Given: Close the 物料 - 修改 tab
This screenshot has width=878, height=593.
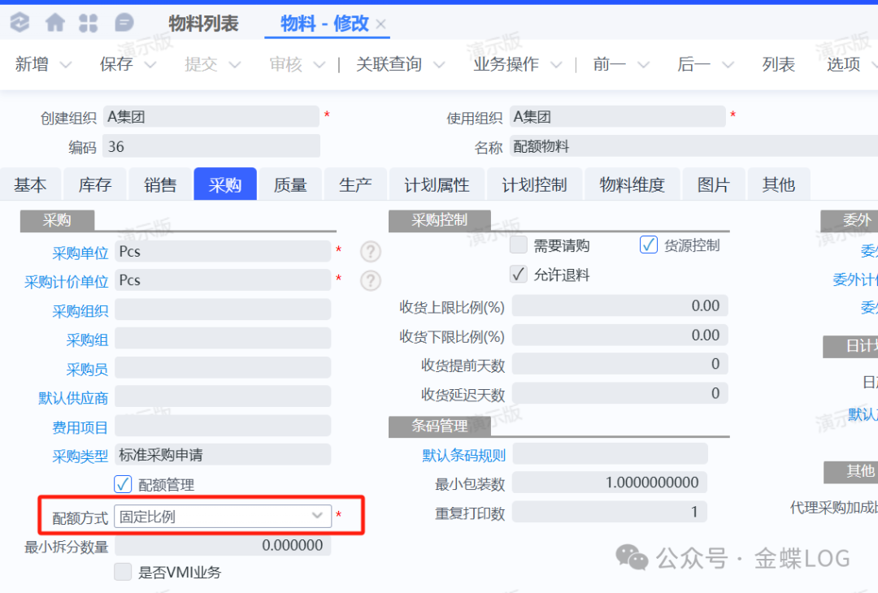Looking at the screenshot, I should (381, 24).
